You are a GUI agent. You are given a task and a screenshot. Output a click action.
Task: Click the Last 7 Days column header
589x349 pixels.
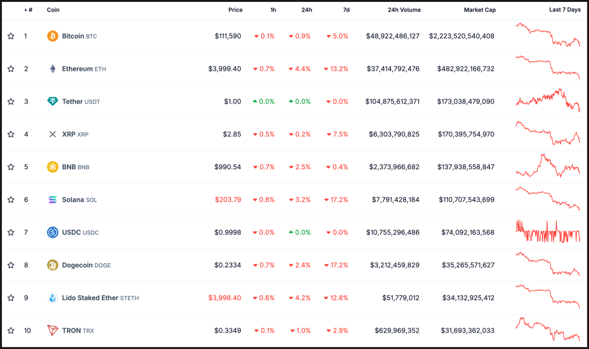pos(565,10)
